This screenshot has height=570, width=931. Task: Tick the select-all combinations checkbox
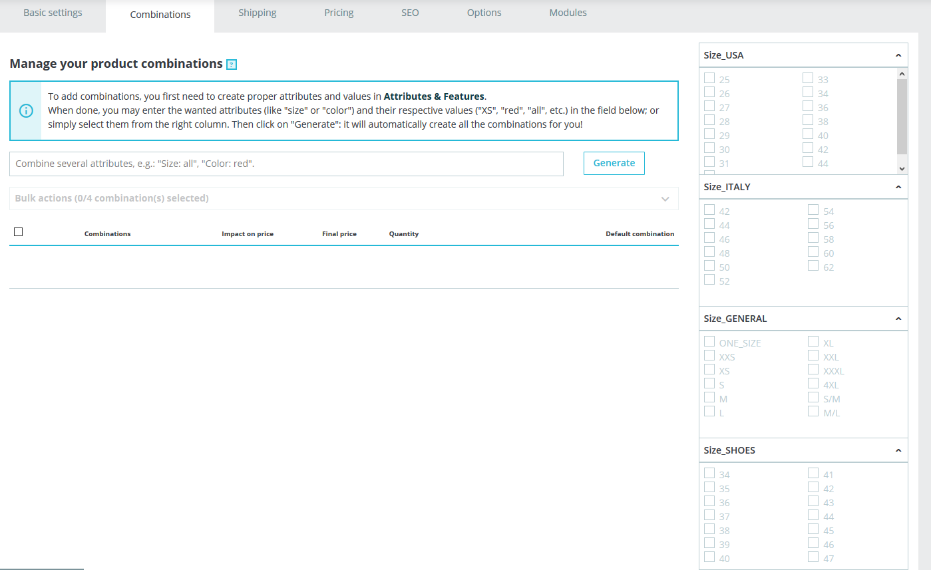18,231
